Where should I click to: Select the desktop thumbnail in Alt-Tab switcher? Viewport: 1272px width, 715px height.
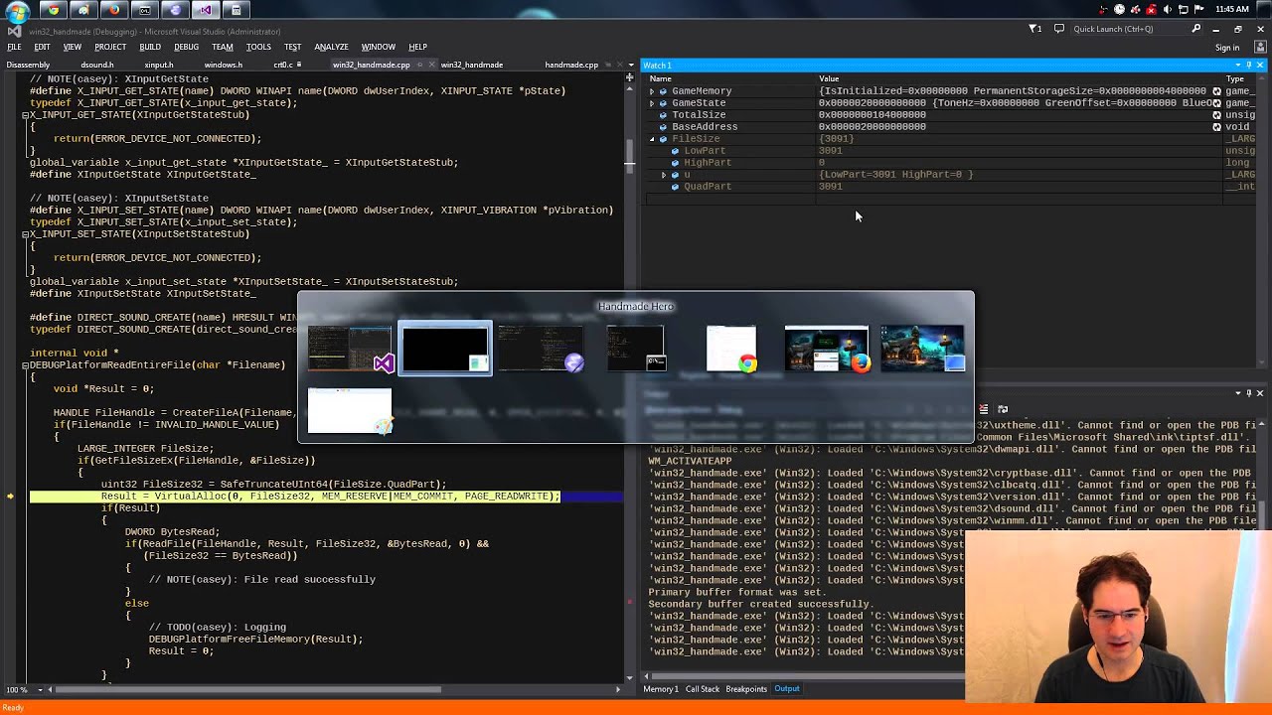(922, 349)
